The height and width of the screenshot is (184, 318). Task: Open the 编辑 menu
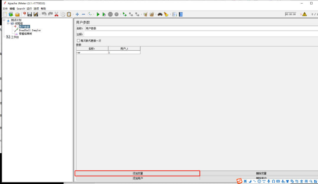pos(12,9)
